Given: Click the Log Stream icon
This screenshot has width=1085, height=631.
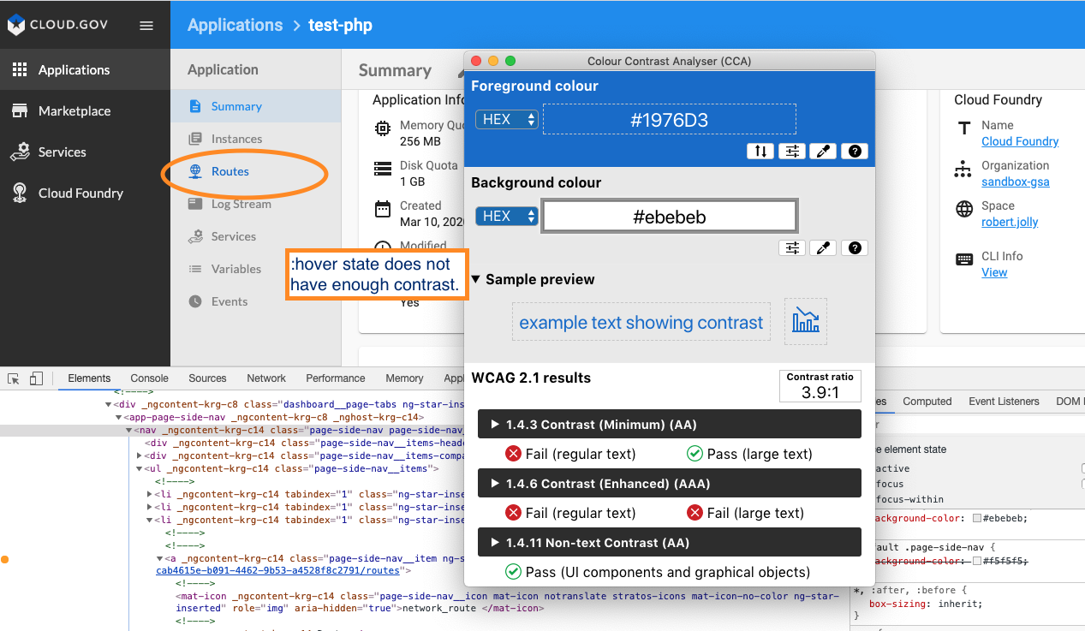Looking at the screenshot, I should [195, 204].
